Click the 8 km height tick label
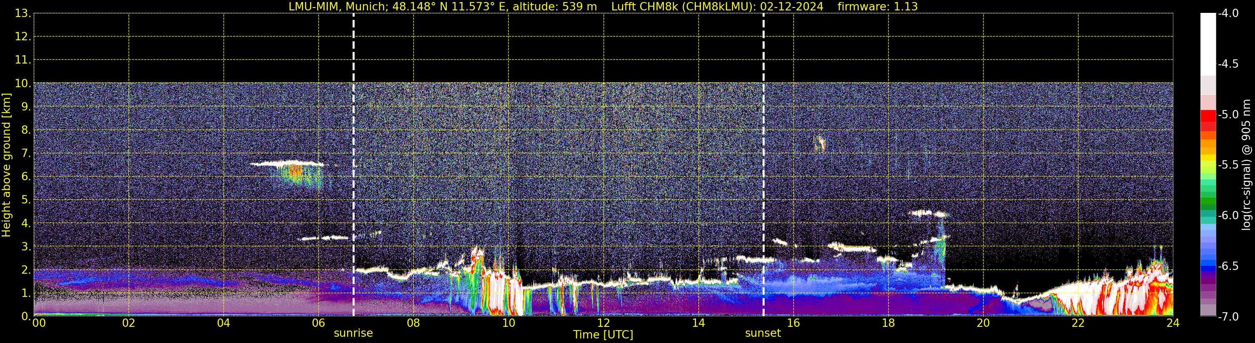This screenshot has width=1255, height=343. 25,130
